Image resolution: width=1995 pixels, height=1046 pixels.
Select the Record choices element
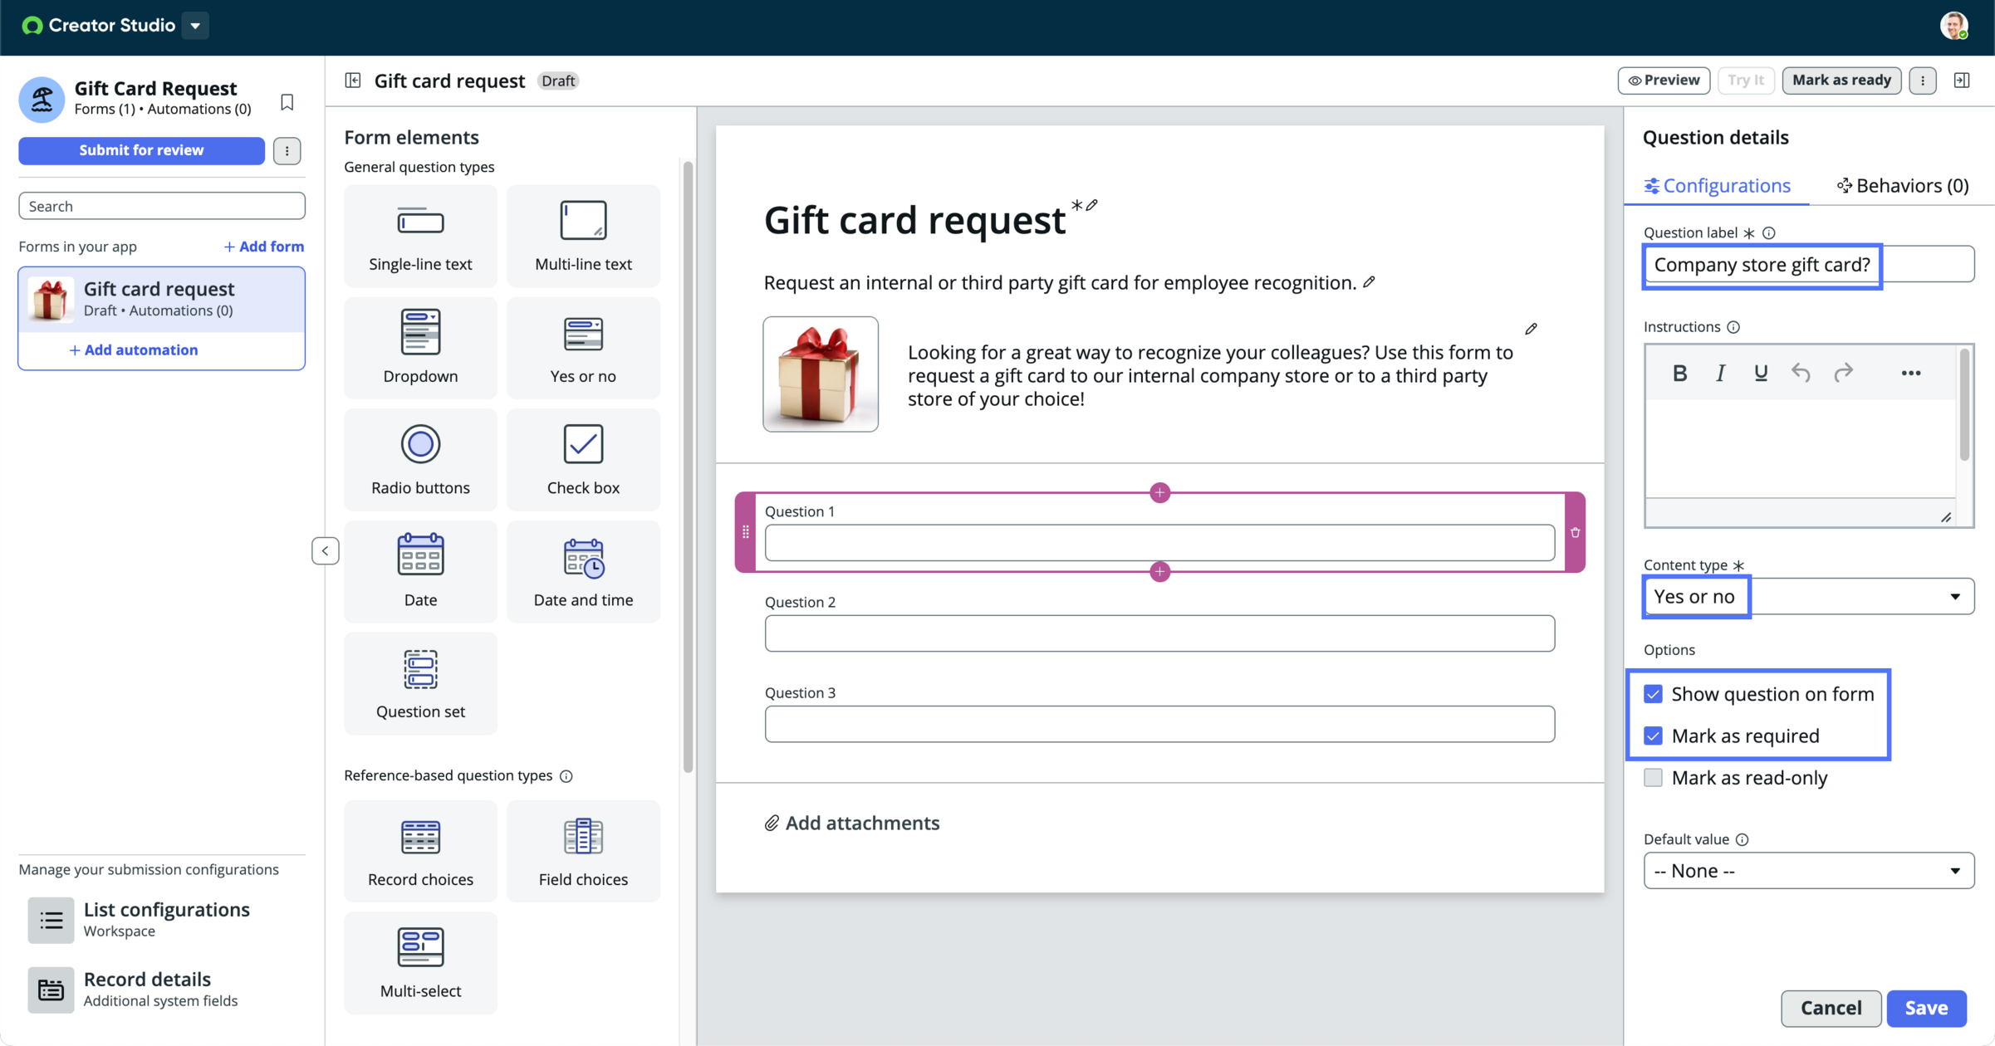(x=420, y=852)
